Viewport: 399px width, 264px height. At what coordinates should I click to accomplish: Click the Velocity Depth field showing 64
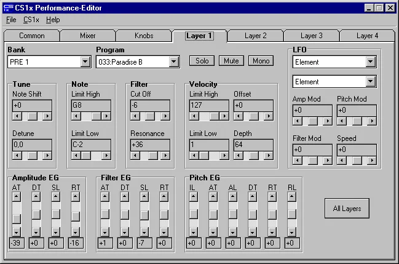point(254,145)
